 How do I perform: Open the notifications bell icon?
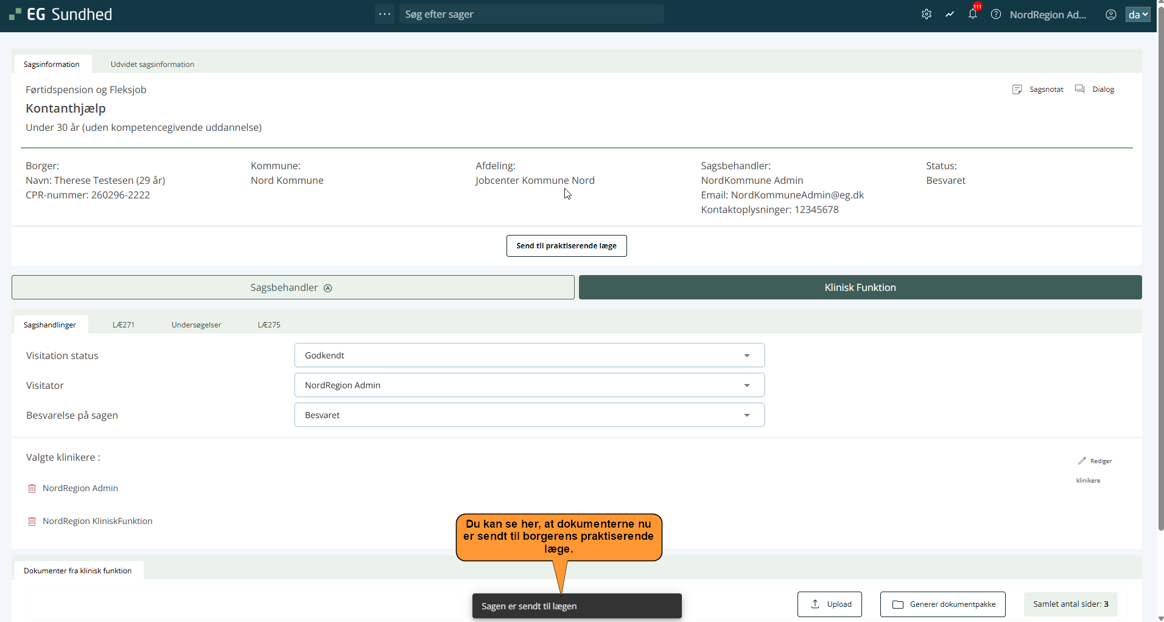(972, 15)
